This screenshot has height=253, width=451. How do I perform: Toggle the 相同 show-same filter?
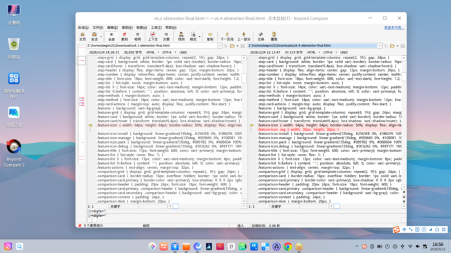(x=137, y=36)
